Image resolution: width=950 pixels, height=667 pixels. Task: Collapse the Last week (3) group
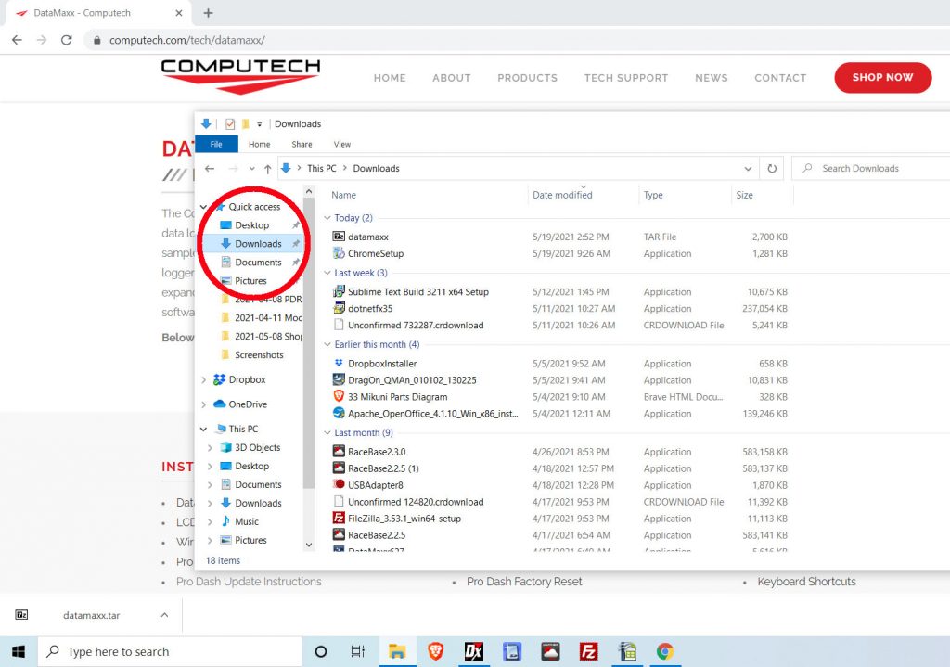point(327,274)
